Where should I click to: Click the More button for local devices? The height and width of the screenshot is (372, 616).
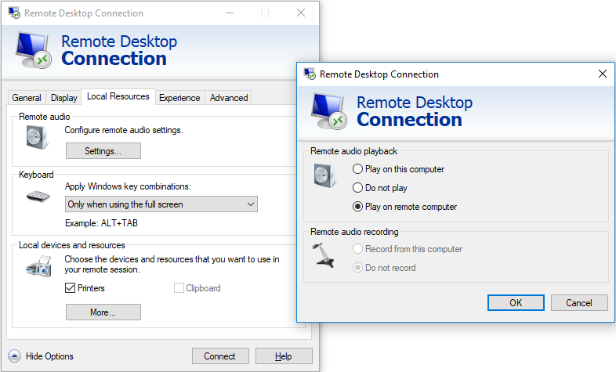pyautogui.click(x=103, y=312)
